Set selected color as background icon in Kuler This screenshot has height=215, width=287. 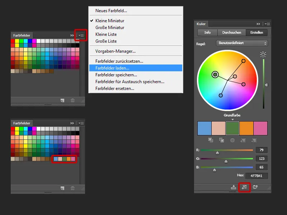(221, 140)
